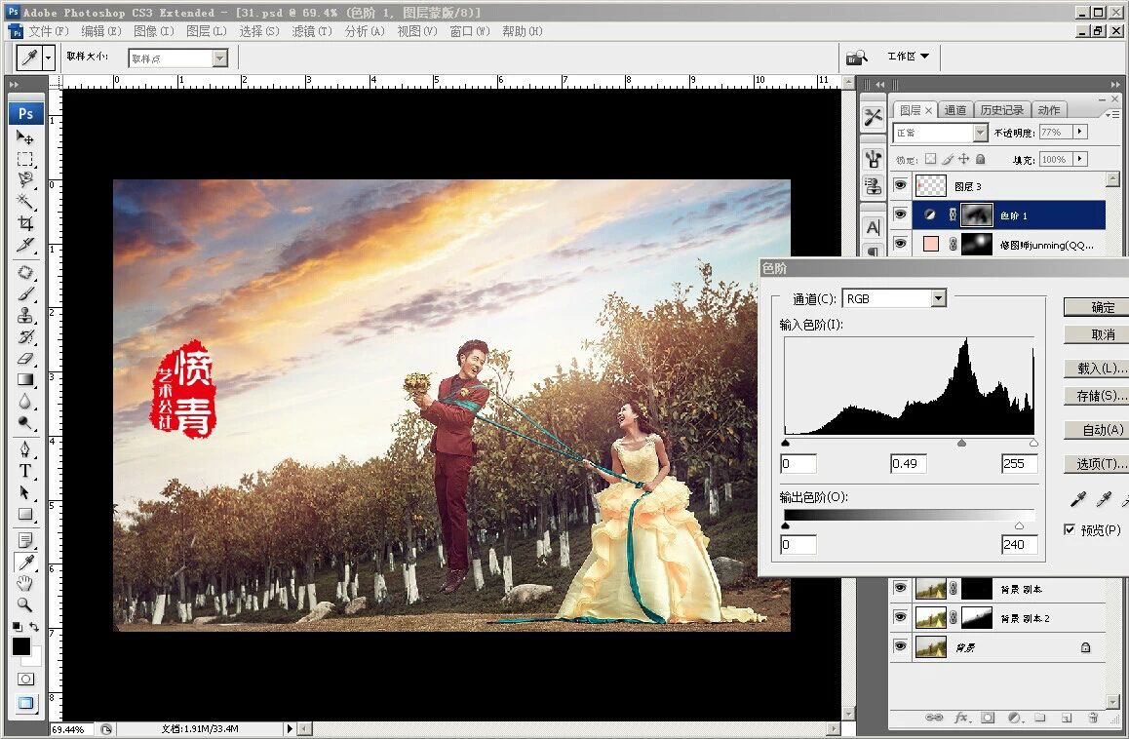Open the eyedropper tool preset picker
The width and height of the screenshot is (1129, 739).
48,58
